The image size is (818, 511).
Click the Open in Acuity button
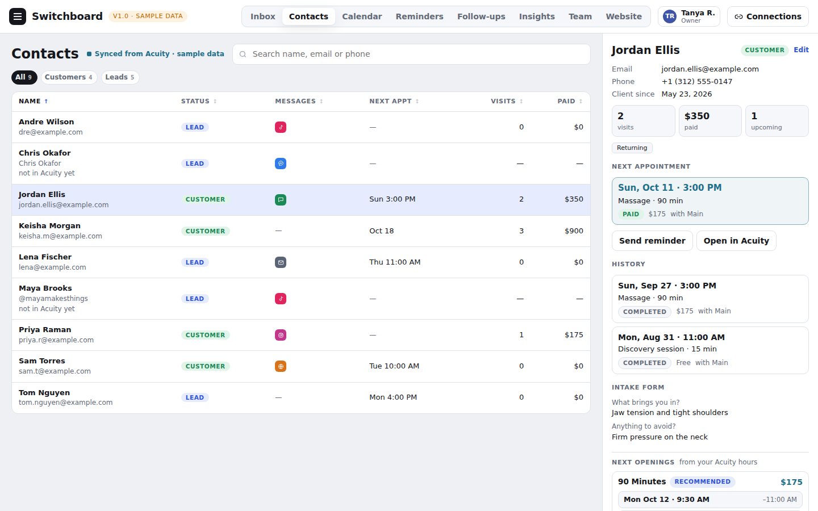(x=736, y=241)
